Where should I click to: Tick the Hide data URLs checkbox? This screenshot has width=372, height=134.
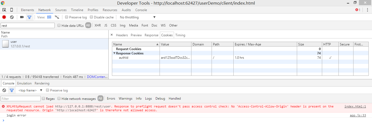(59, 25)
